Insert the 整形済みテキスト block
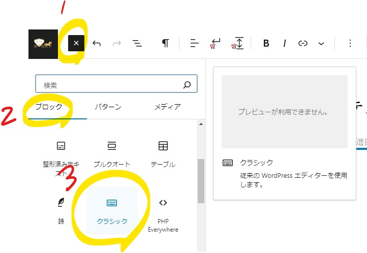 61,157
